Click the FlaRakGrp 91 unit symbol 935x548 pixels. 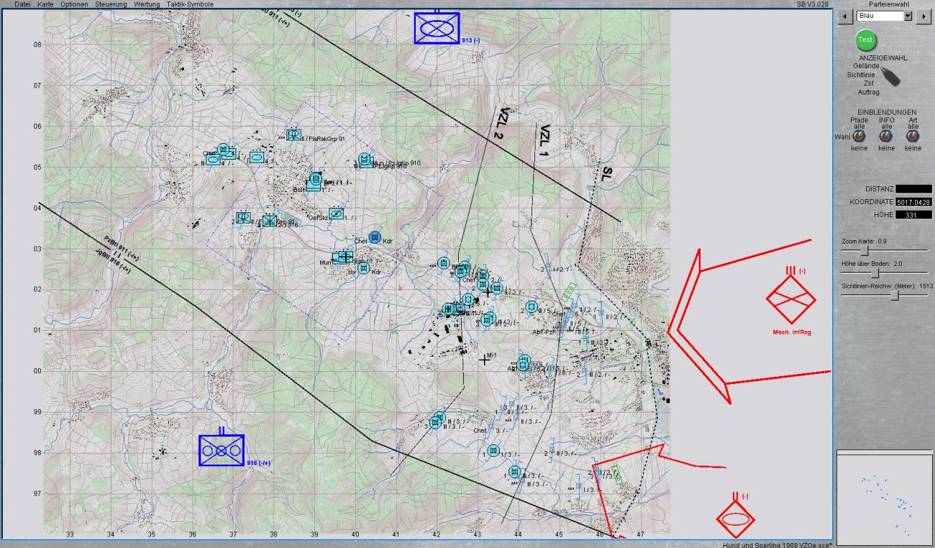click(293, 134)
